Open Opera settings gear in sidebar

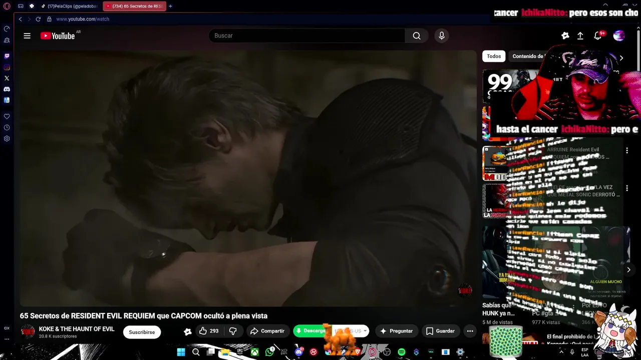point(7,138)
